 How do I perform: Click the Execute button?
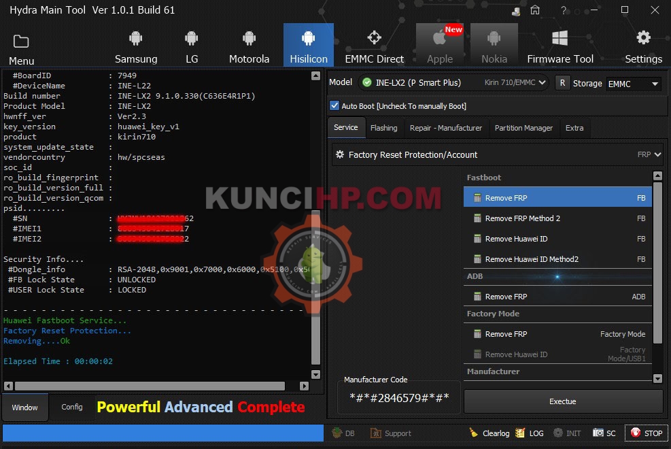(x=563, y=401)
